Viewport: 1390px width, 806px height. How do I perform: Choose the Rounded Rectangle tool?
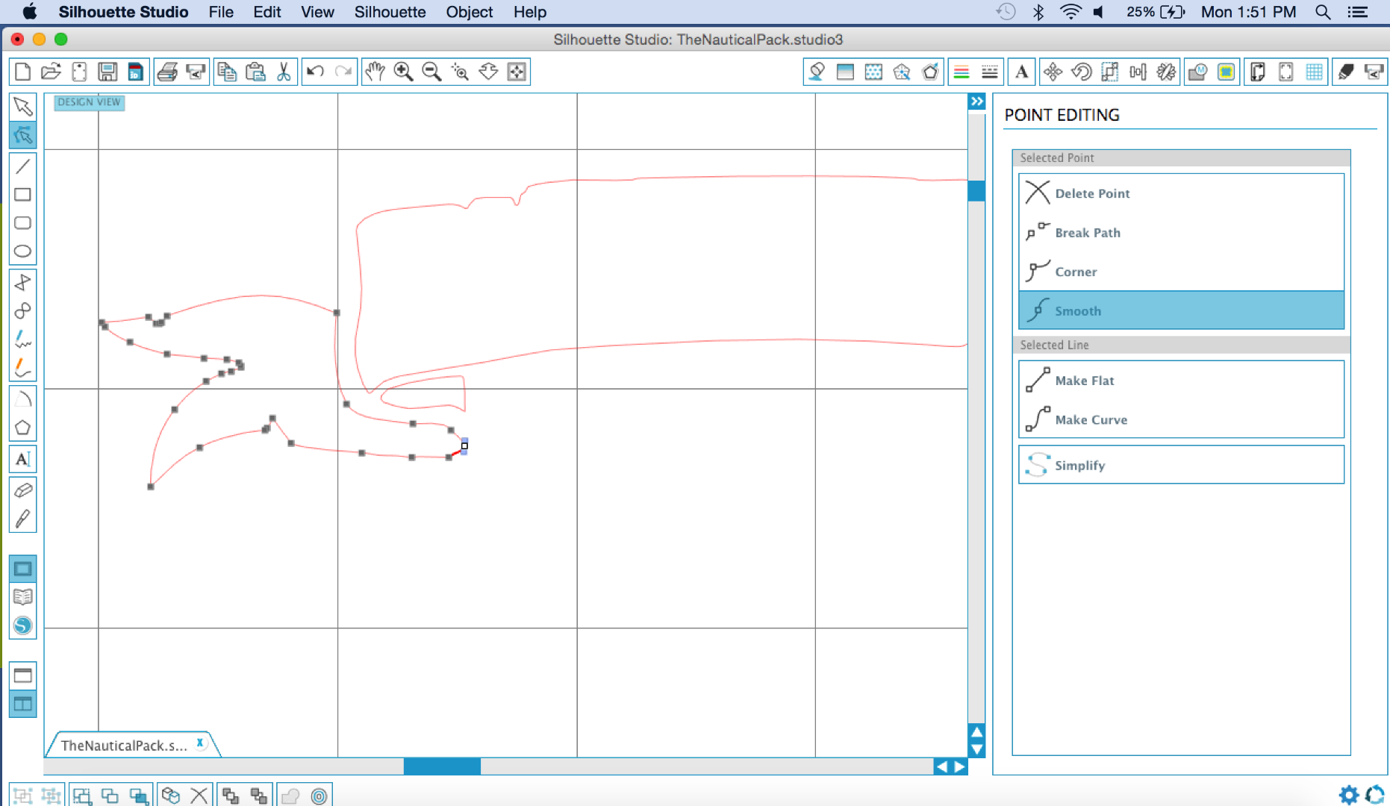23,223
